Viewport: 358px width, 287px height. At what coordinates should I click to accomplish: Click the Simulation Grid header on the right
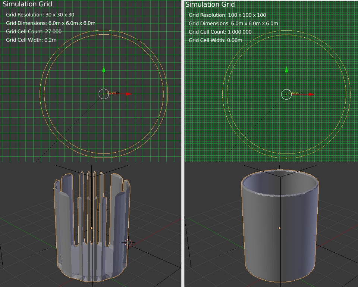210,4
